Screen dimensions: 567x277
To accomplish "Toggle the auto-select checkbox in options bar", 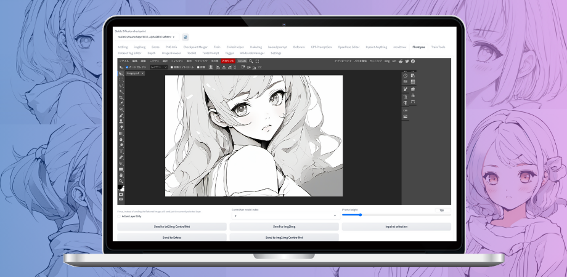I will coord(127,67).
